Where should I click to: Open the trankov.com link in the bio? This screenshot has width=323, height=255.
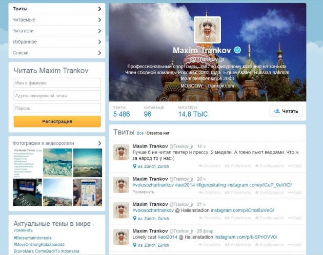click(x=221, y=86)
